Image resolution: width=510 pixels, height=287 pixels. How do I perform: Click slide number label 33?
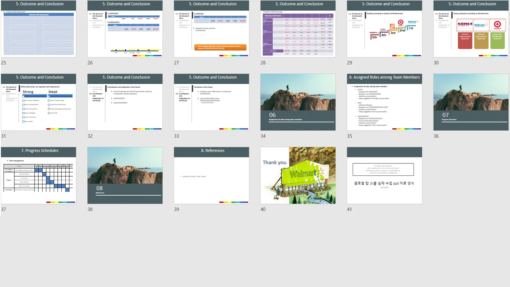tap(177, 136)
